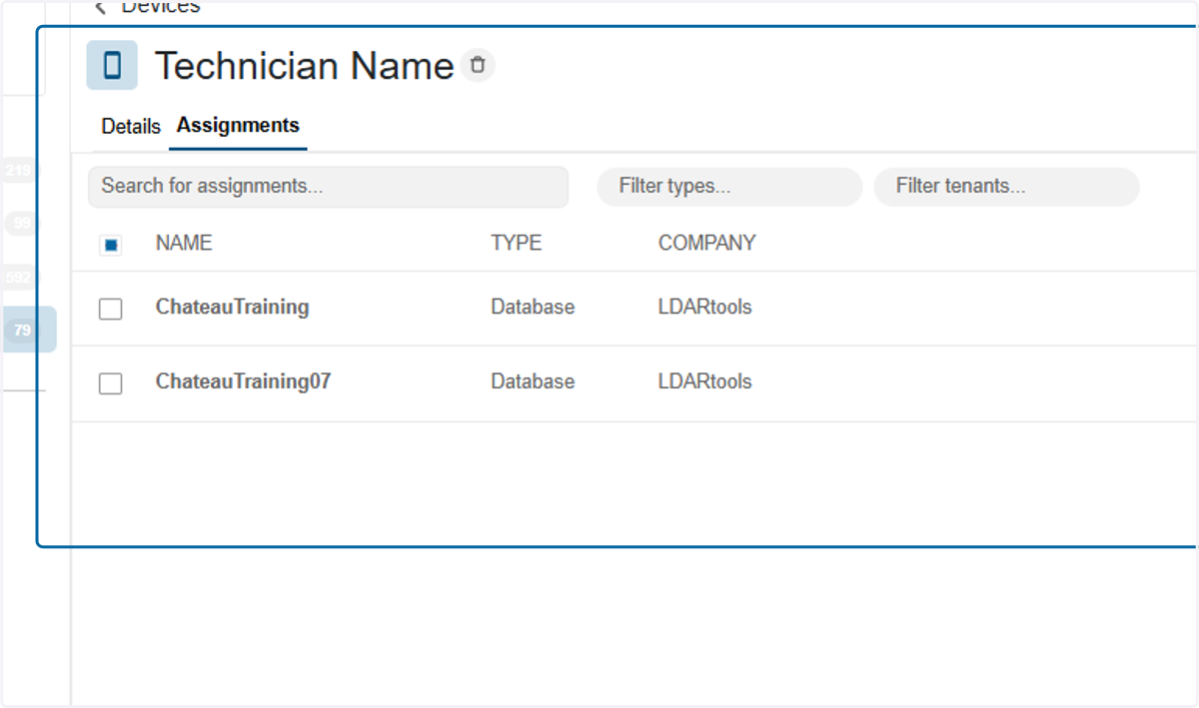This screenshot has width=1199, height=708.
Task: Toggle the select-all checkbox in table header
Action: click(111, 245)
